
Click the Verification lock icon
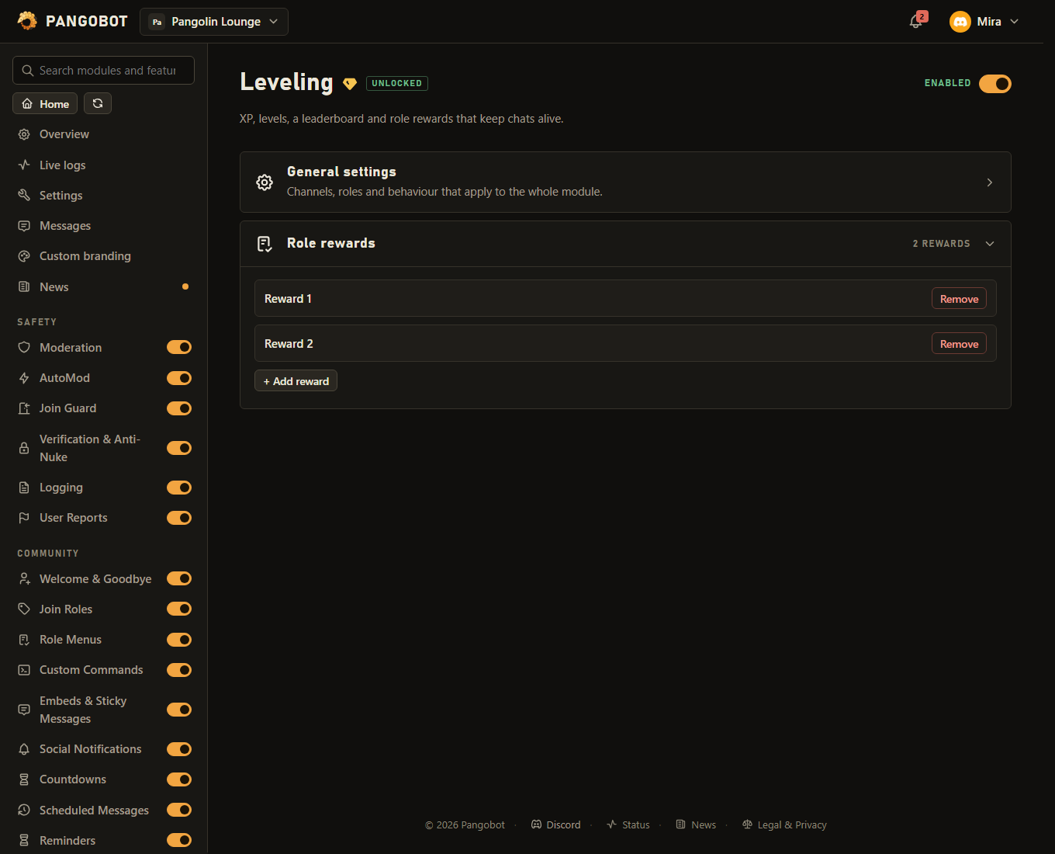click(24, 448)
